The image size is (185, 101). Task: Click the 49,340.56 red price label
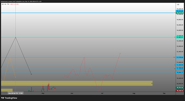tap(180, 91)
